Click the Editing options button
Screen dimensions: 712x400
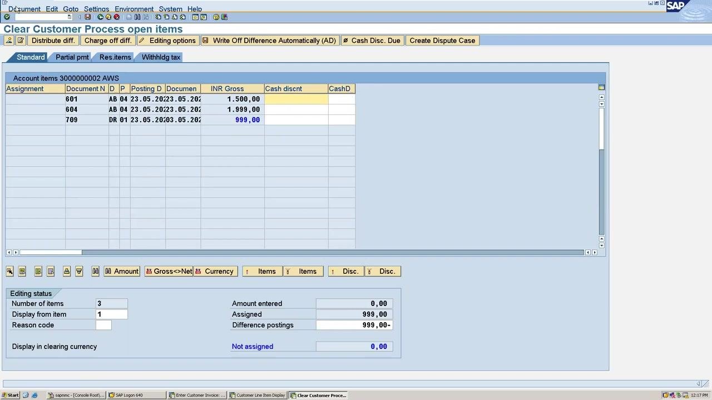point(167,41)
